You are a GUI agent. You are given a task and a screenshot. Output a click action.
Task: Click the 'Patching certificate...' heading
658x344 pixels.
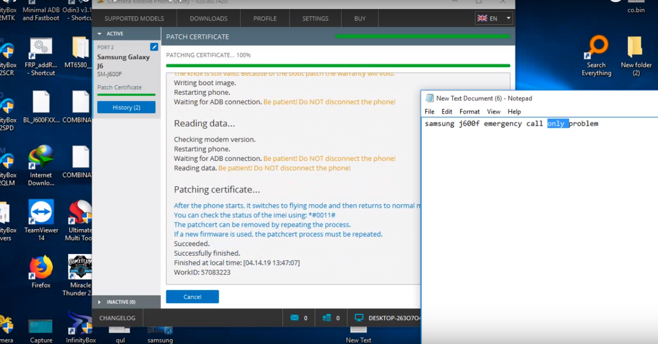217,189
